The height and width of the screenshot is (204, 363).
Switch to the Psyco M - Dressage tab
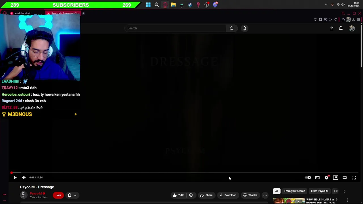(63, 13)
